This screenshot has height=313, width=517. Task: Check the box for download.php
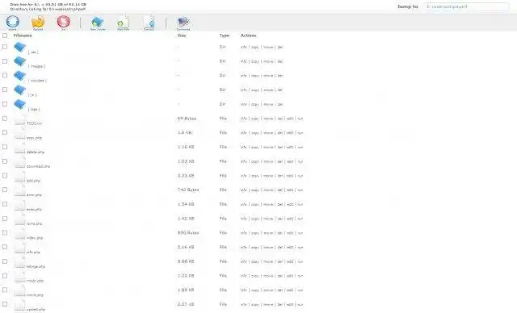pyautogui.click(x=5, y=161)
